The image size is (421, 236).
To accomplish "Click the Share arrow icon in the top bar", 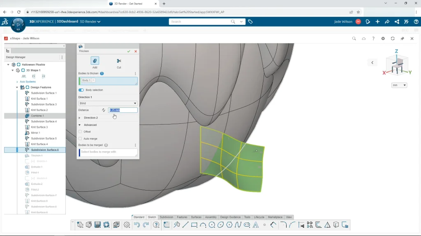I will pyautogui.click(x=387, y=22).
